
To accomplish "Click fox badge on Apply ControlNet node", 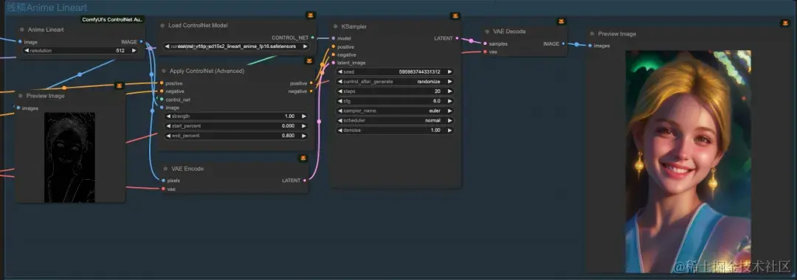I will point(309,61).
